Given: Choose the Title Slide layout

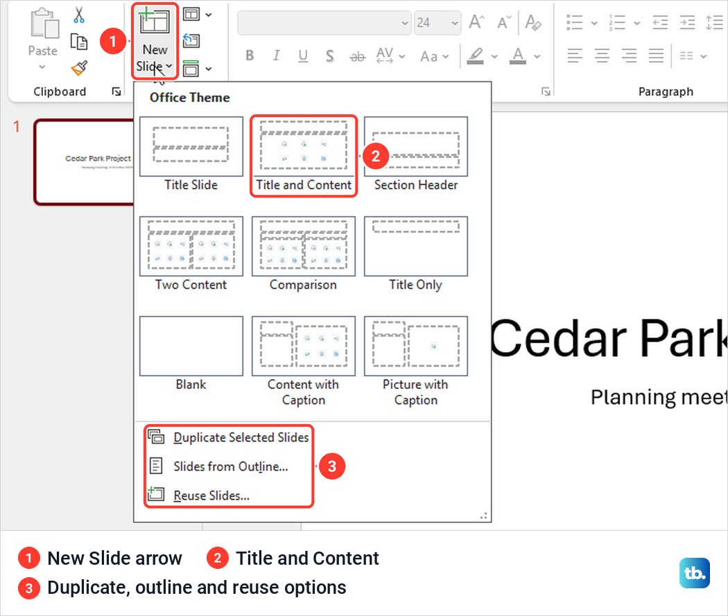Looking at the screenshot, I should tap(191, 155).
